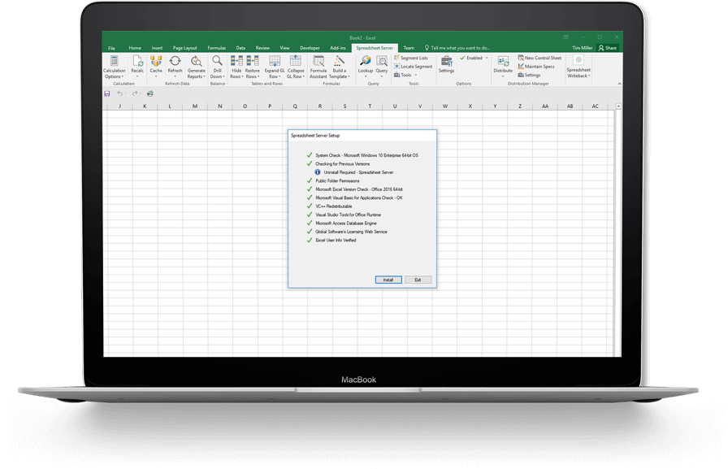Open Generate Reports
Screen dimensions: 728x469
point(196,67)
